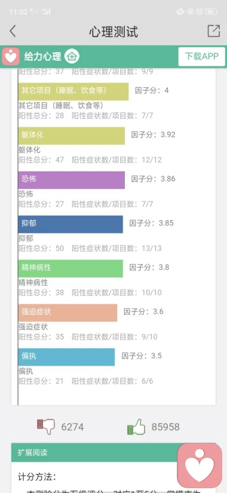Image resolution: width=227 pixels, height=493 pixels.
Task: Tap the alarm clock status icon
Action: (200, 12)
